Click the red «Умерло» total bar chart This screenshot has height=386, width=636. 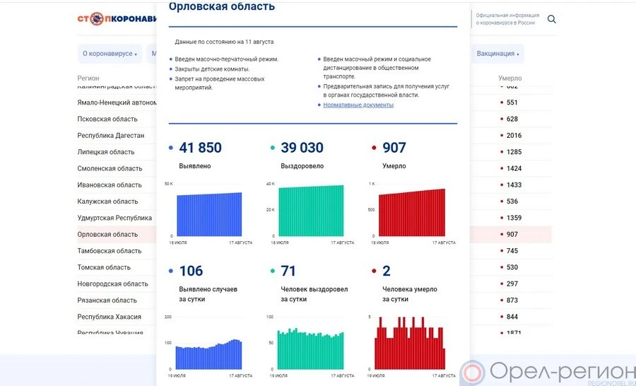(x=412, y=212)
